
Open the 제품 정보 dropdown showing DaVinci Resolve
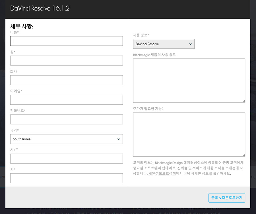coord(164,44)
